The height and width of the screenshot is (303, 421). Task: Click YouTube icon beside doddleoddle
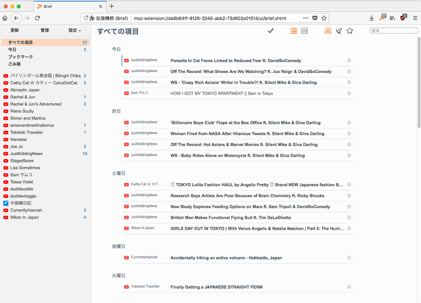[x=6, y=189]
